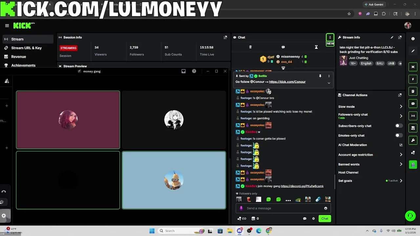Click the pencil icon in right rail
This screenshot has width=420, height=236.
(x=413, y=51)
